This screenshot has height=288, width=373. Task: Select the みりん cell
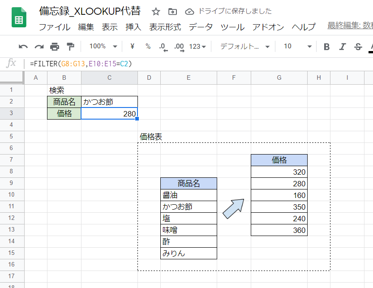tap(189, 254)
